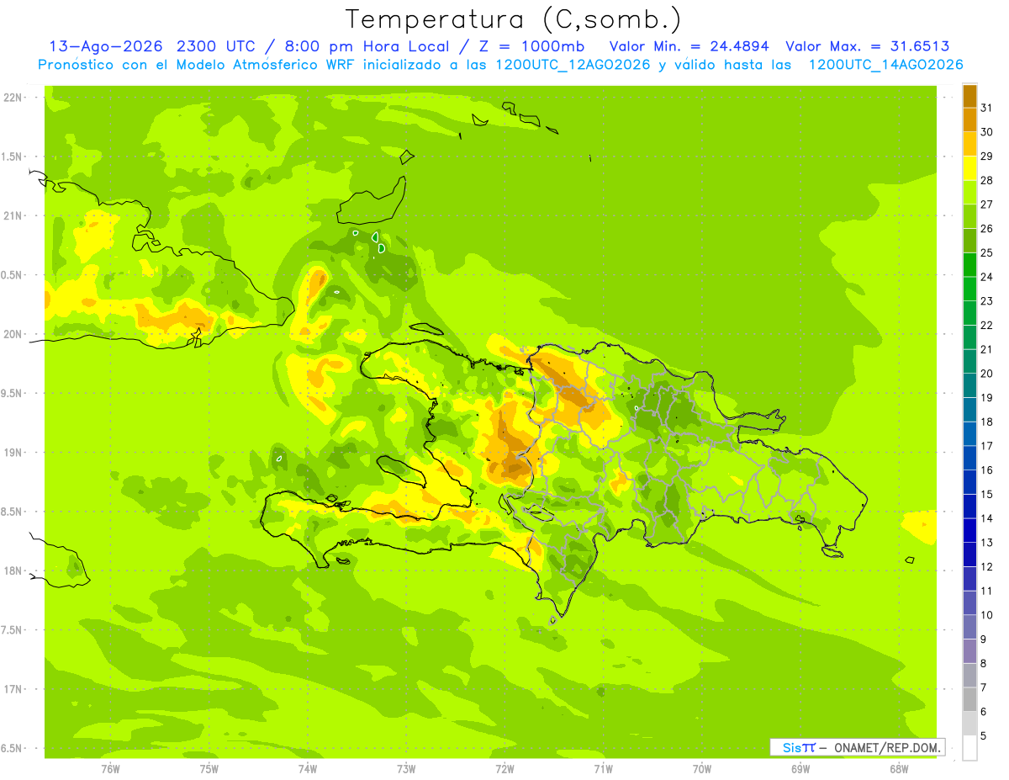Click the "Valor Max. = 31.6513" readout
Viewport: 1009px width, 780px height.
(x=868, y=46)
